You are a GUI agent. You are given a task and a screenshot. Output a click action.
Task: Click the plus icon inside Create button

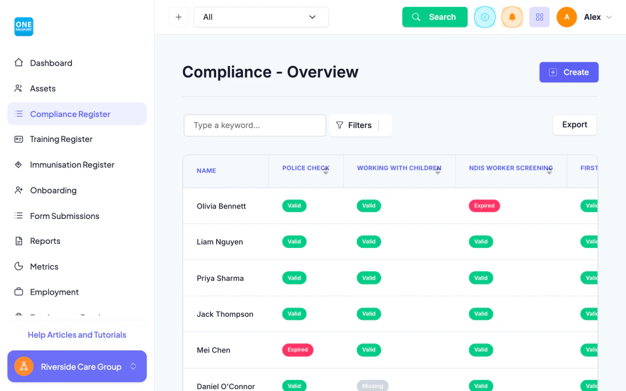click(x=553, y=72)
